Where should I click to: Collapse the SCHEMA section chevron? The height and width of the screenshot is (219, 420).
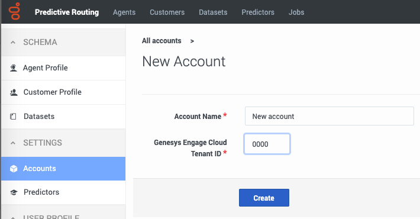click(13, 43)
